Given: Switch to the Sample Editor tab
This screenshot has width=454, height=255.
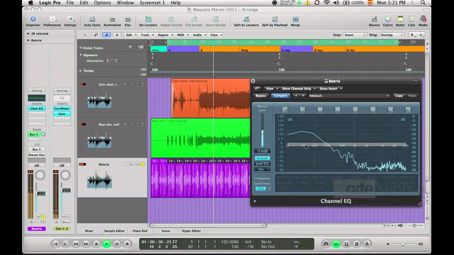Looking at the screenshot, I should click(x=114, y=231).
